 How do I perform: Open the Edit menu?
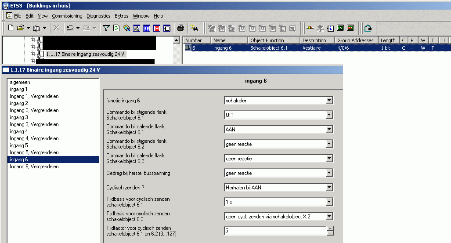coord(29,16)
